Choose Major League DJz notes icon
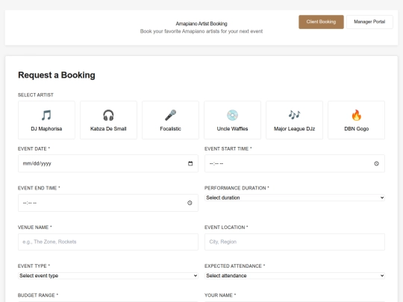 tap(294, 115)
